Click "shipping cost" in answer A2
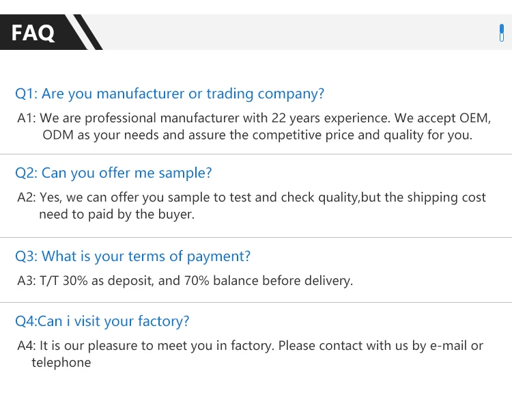The width and height of the screenshot is (512, 395). (447, 197)
